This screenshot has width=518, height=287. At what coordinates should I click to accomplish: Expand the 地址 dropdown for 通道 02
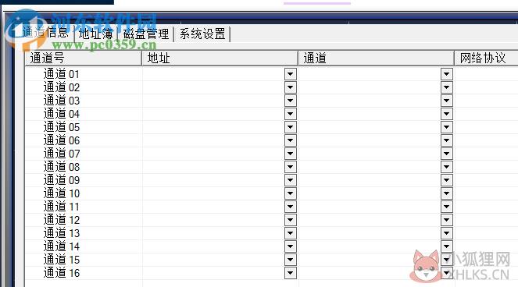pos(291,87)
